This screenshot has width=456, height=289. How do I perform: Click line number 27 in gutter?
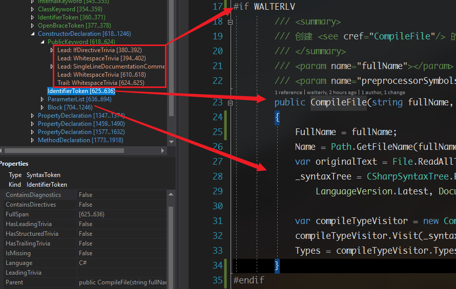[218, 162]
